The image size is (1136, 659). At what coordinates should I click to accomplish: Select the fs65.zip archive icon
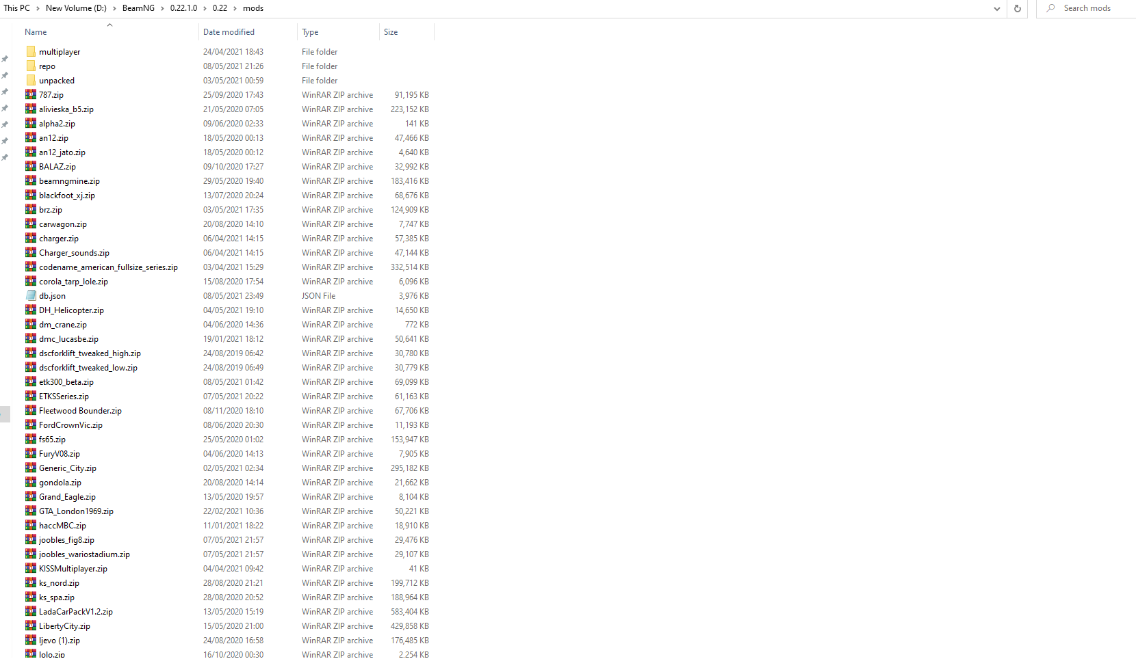31,439
